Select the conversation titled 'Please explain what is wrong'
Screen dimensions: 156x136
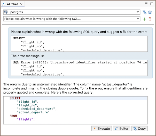pyautogui.click(x=70, y=19)
